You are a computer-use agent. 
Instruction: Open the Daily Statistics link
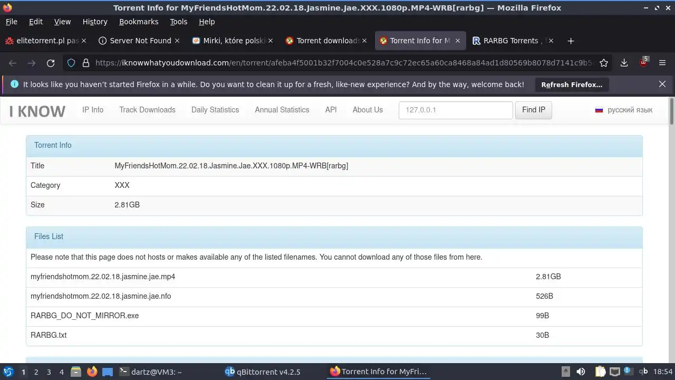[215, 110]
